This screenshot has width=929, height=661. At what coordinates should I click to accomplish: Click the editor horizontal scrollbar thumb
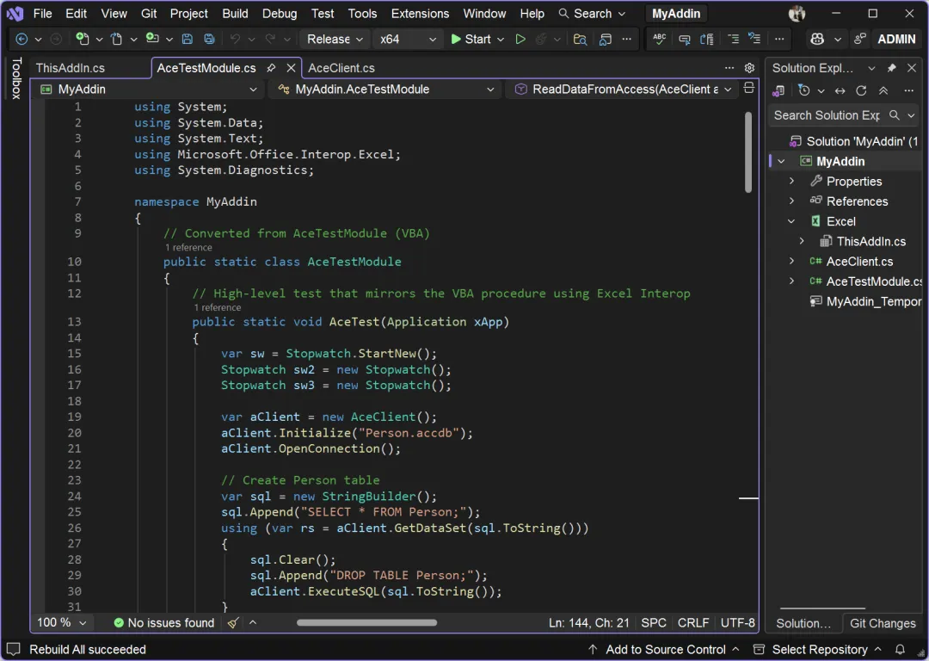[x=367, y=623]
